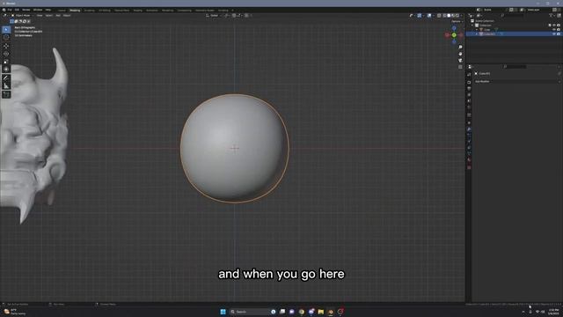Select Scene Collection in the outliner
The height and width of the screenshot is (317, 563).
[485, 21]
